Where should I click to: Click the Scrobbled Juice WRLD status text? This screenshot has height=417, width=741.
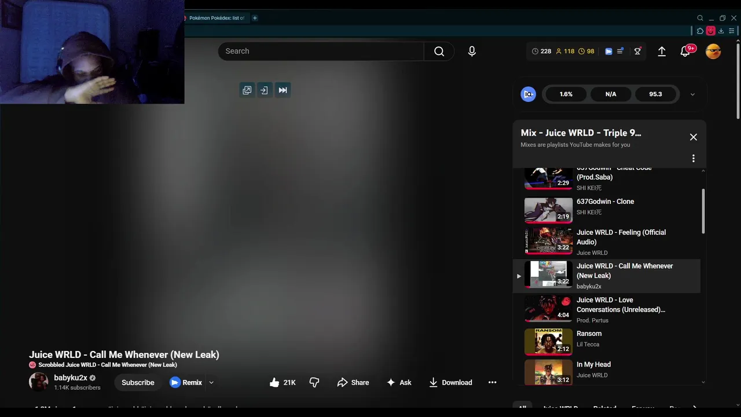[108, 365]
